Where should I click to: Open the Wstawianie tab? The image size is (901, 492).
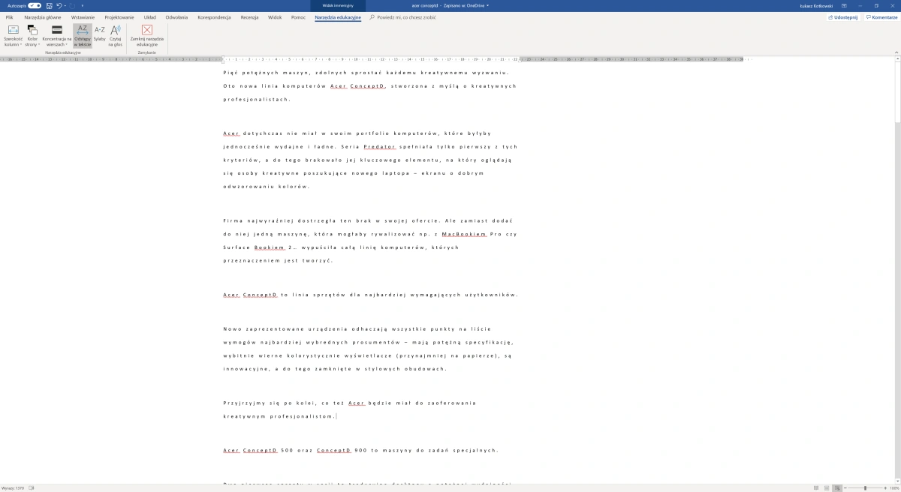83,16
